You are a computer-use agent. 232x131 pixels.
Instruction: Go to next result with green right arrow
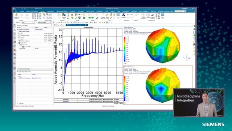click(x=93, y=18)
